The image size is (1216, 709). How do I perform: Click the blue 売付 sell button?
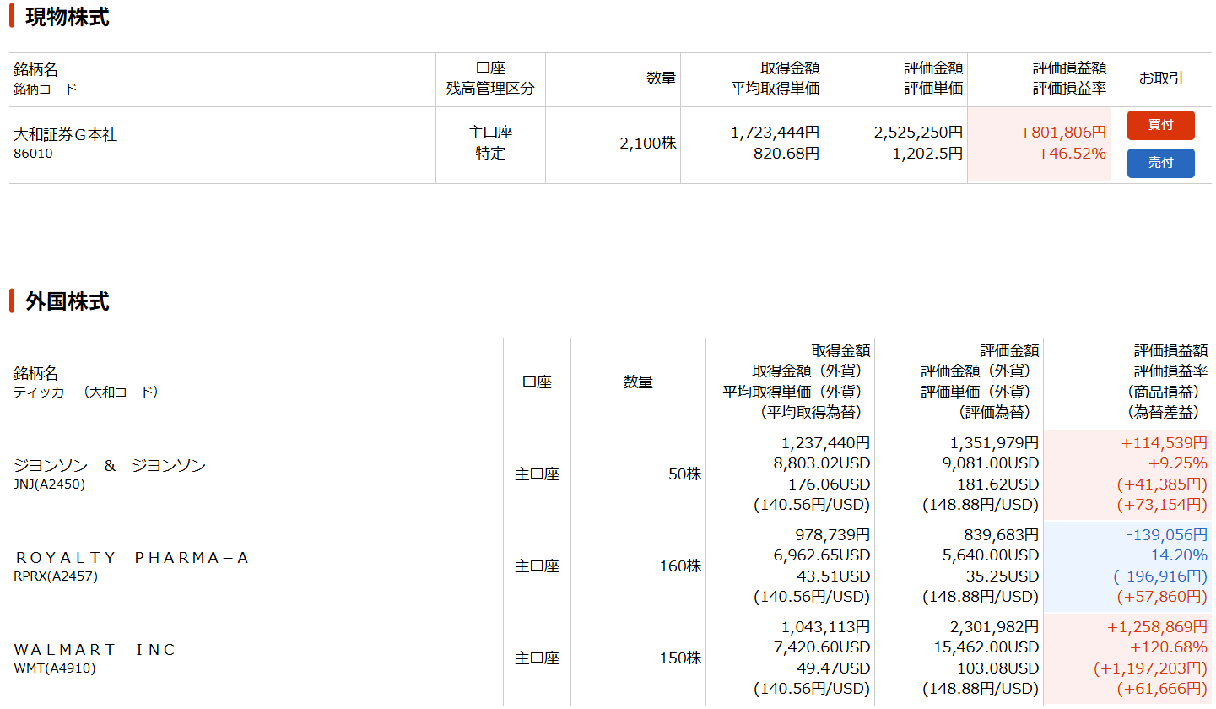(1160, 163)
